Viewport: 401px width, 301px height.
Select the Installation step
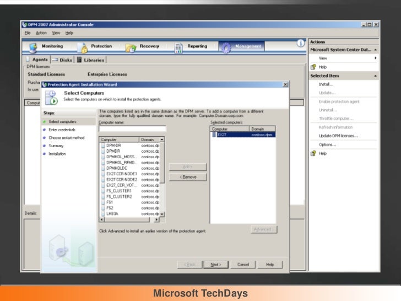click(x=57, y=154)
